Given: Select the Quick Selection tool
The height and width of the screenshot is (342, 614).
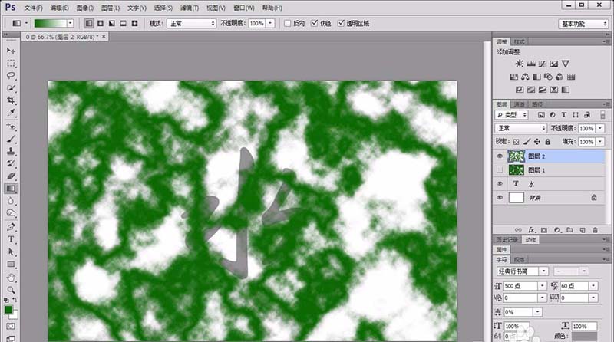Looking at the screenshot, I should [x=11, y=88].
